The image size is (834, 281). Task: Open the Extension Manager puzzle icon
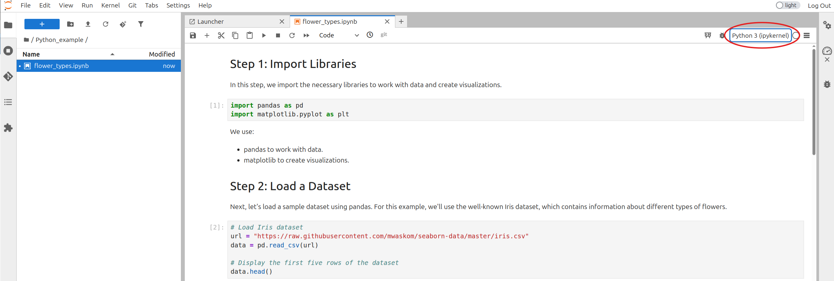[8, 128]
